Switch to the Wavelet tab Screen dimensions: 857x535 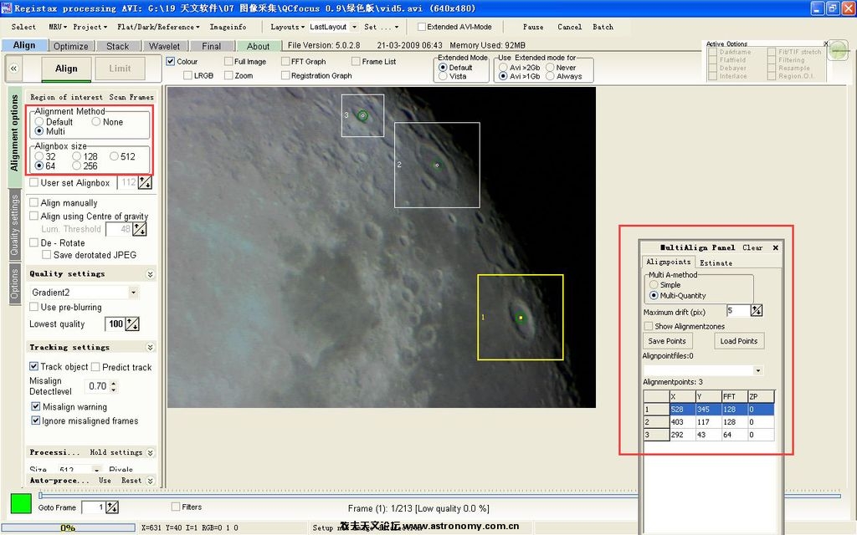coord(165,46)
